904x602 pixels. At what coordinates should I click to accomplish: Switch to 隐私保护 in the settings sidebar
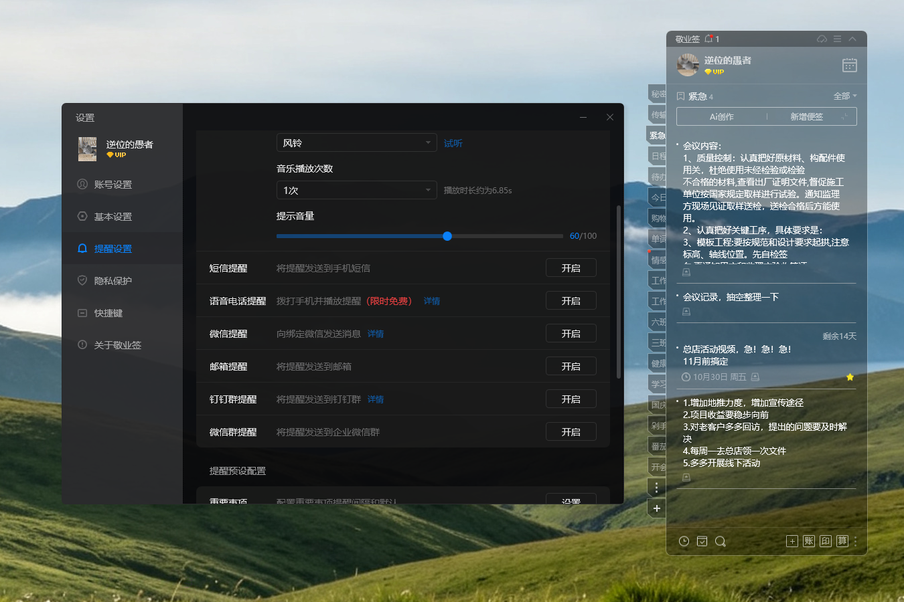pyautogui.click(x=122, y=281)
